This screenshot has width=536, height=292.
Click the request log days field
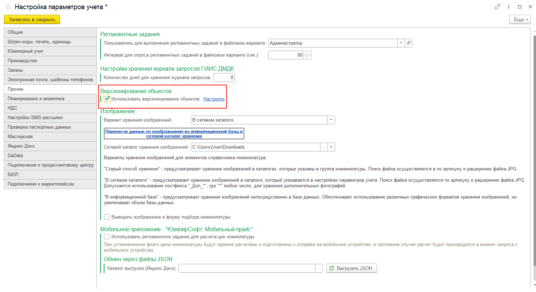pos(224,77)
